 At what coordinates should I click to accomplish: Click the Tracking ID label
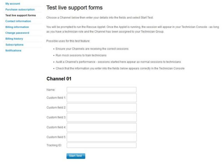[54, 145]
